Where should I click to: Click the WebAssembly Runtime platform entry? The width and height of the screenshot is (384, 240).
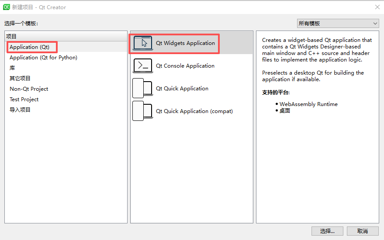click(308, 104)
